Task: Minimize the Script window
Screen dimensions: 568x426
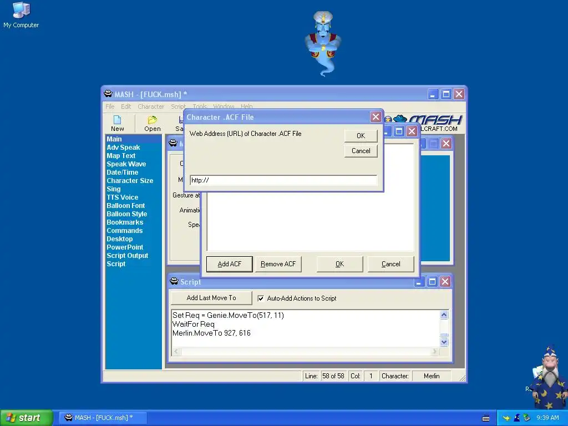Action: point(419,281)
